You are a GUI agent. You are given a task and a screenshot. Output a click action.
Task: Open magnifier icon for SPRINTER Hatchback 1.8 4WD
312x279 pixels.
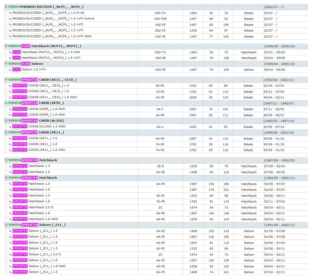pyautogui.click(x=10, y=219)
